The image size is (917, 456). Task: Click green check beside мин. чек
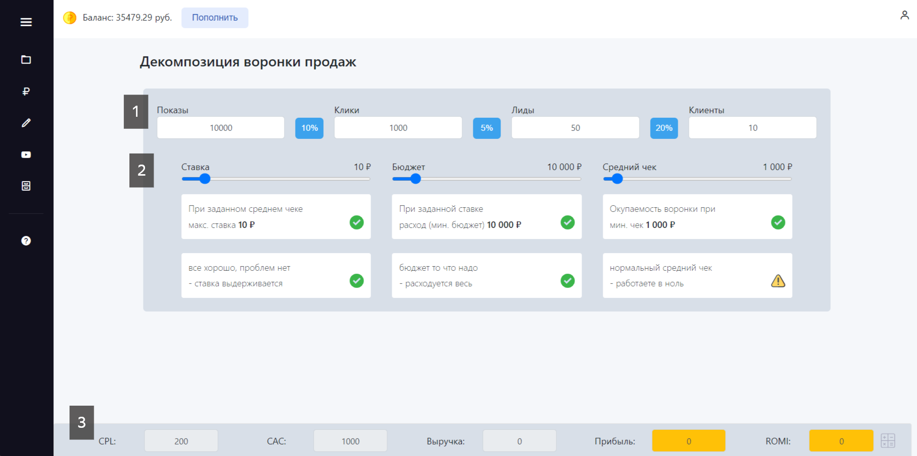pyautogui.click(x=778, y=222)
